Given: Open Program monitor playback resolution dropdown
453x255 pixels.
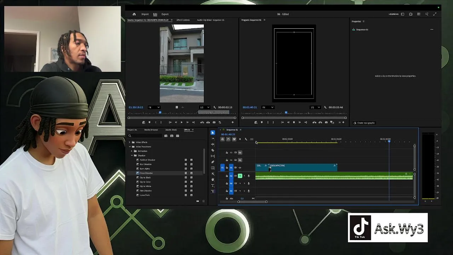Looking at the screenshot, I should (x=315, y=107).
